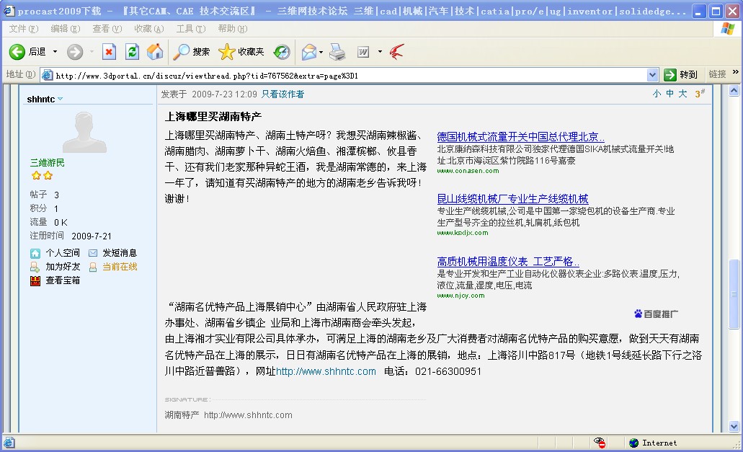
Task: Click 发短消息 send message link
Action: (x=120, y=253)
